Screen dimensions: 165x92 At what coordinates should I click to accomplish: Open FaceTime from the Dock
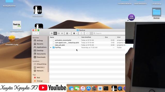point(77,88)
